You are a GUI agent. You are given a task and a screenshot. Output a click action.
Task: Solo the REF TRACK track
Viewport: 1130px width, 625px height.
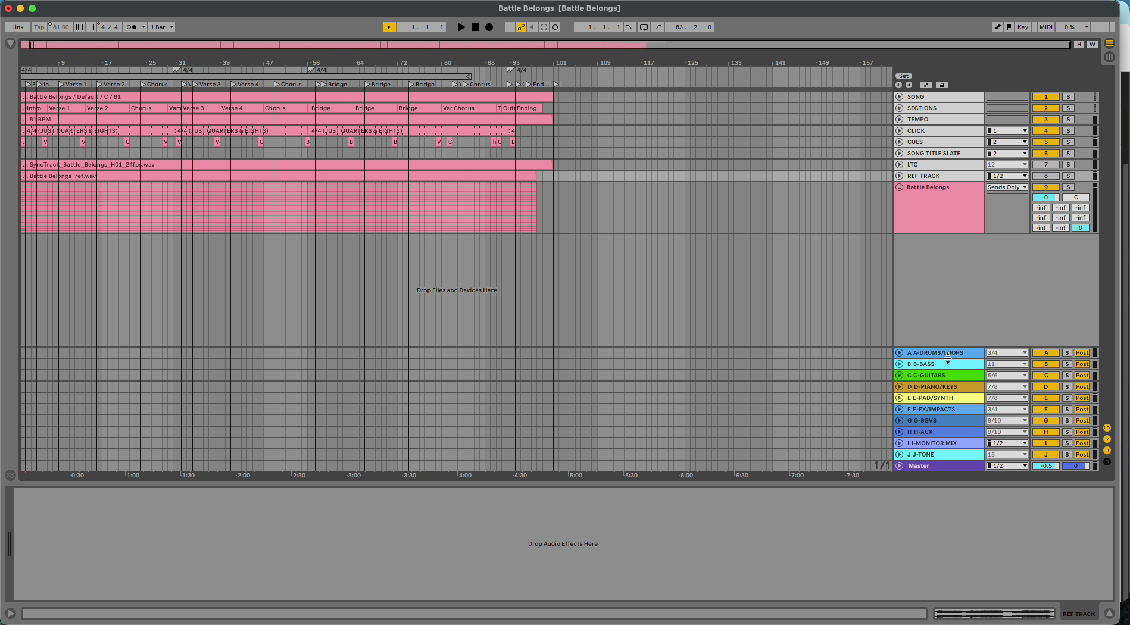[x=1068, y=176]
